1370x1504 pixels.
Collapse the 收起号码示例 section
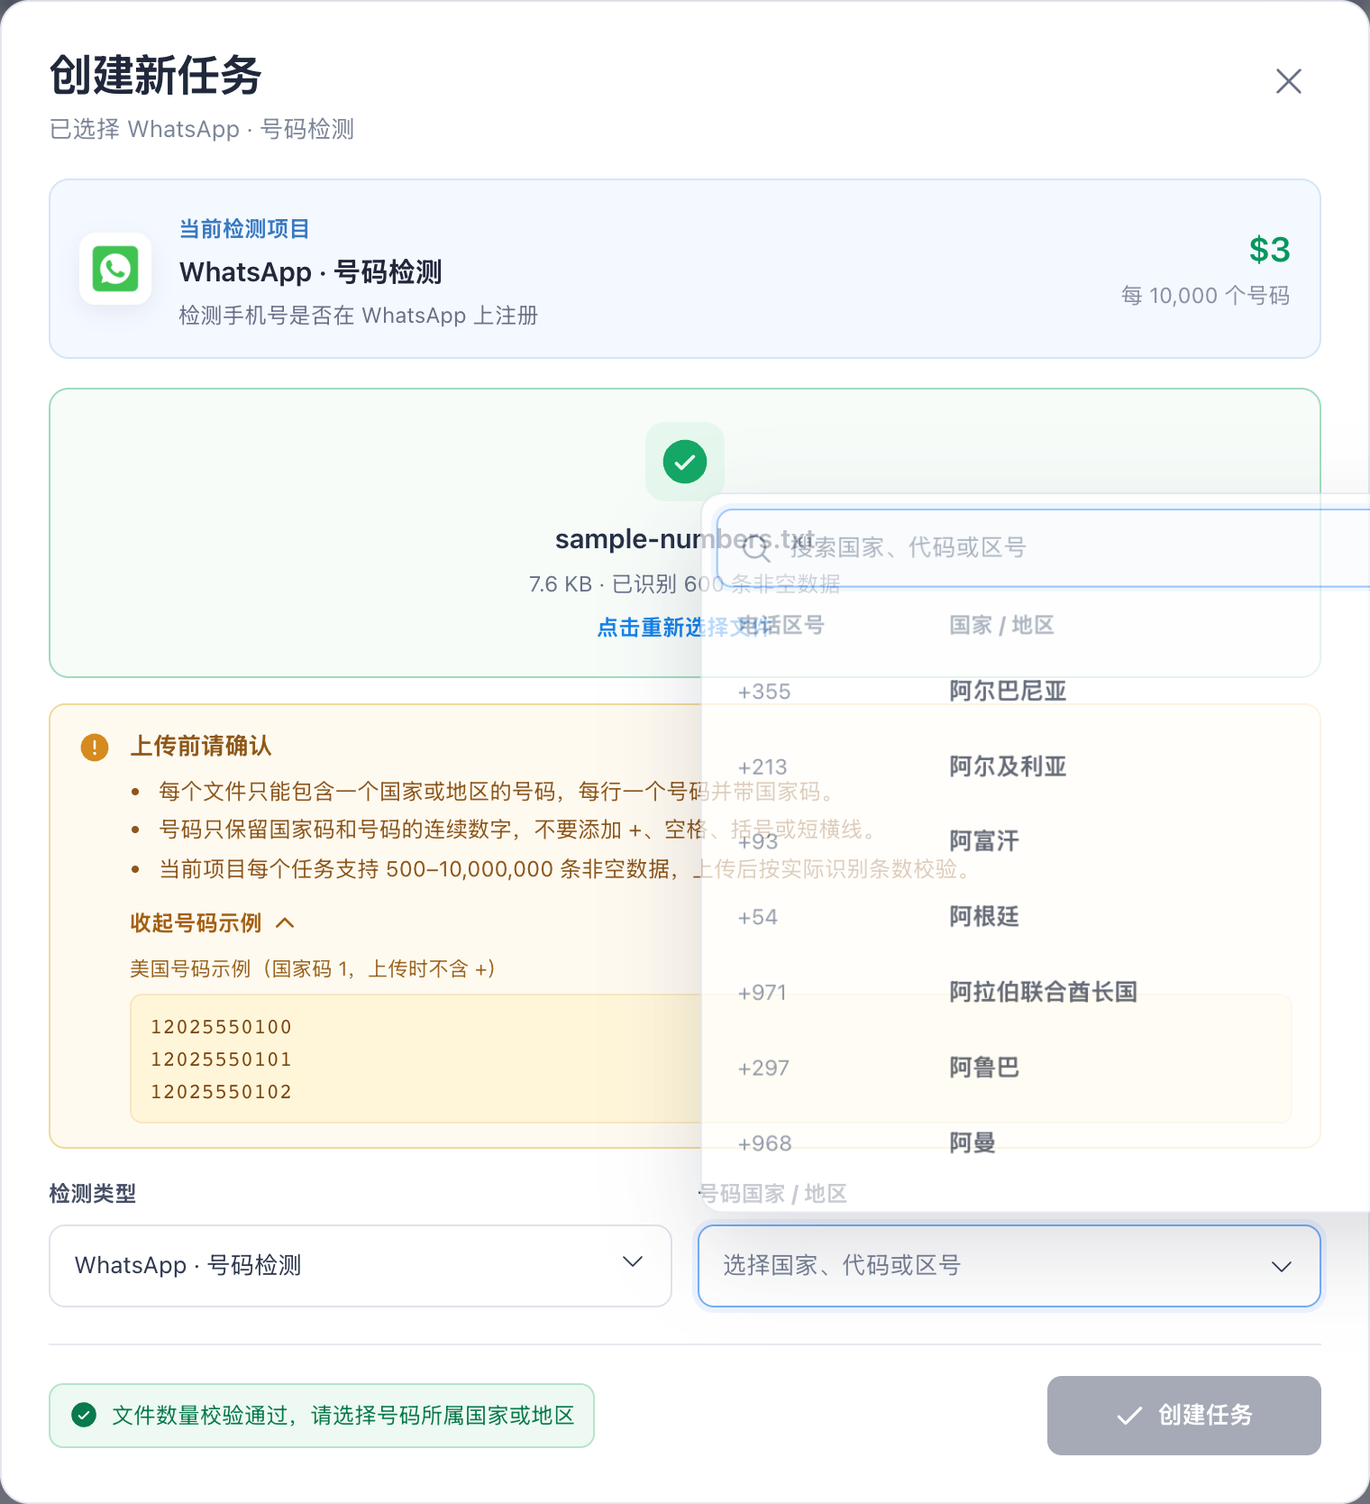tap(213, 922)
